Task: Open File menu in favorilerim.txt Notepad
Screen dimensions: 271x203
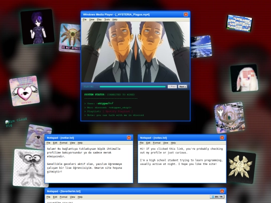Action: click(x=48, y=197)
